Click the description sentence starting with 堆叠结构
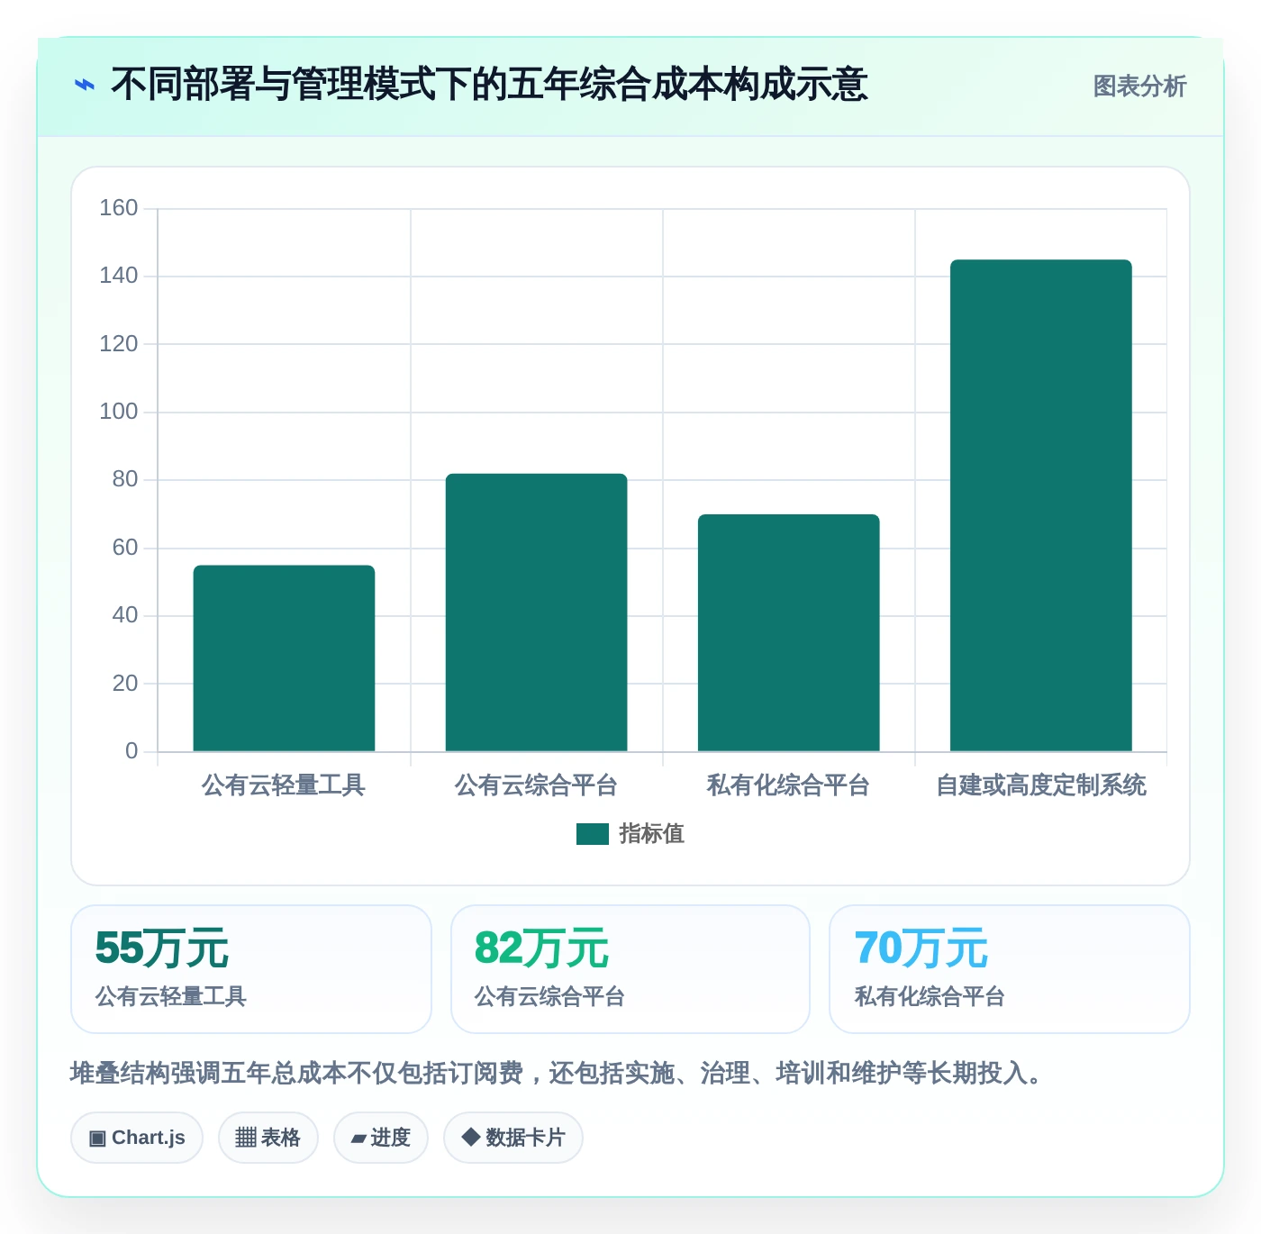This screenshot has width=1261, height=1234. pos(556,1074)
